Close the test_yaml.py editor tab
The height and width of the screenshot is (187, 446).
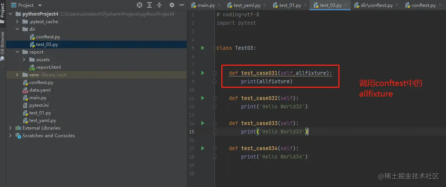[x=265, y=5]
